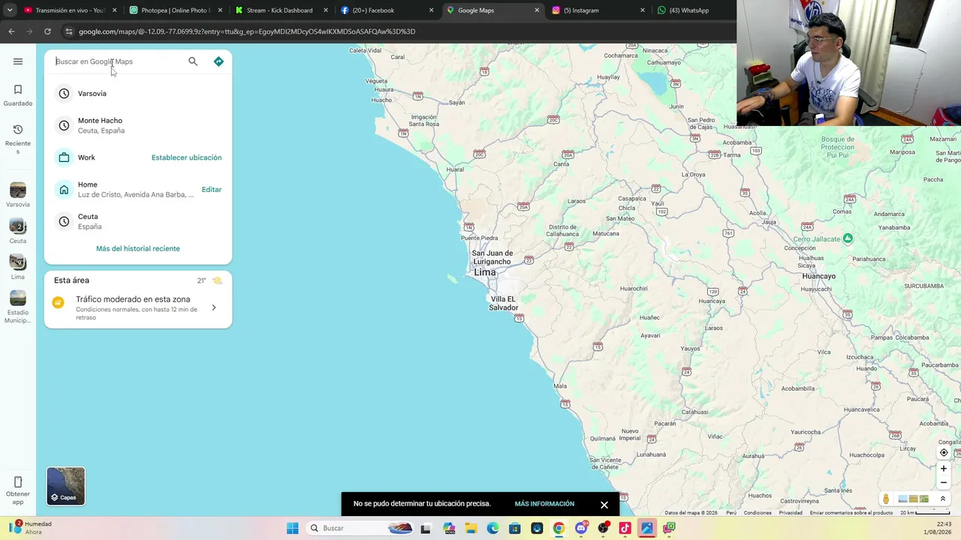Open the Humedad weather widget
Screen dimensions: 961x540
click(31, 528)
